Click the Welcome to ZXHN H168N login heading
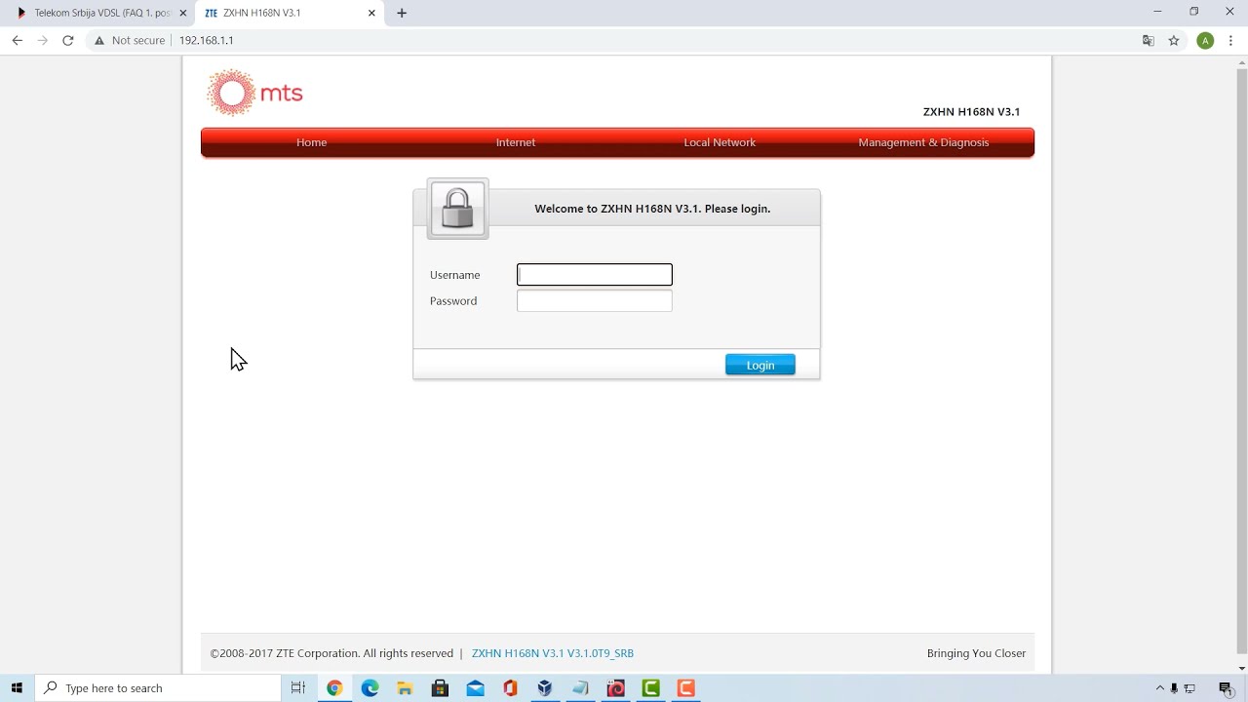The image size is (1248, 702). pos(652,209)
